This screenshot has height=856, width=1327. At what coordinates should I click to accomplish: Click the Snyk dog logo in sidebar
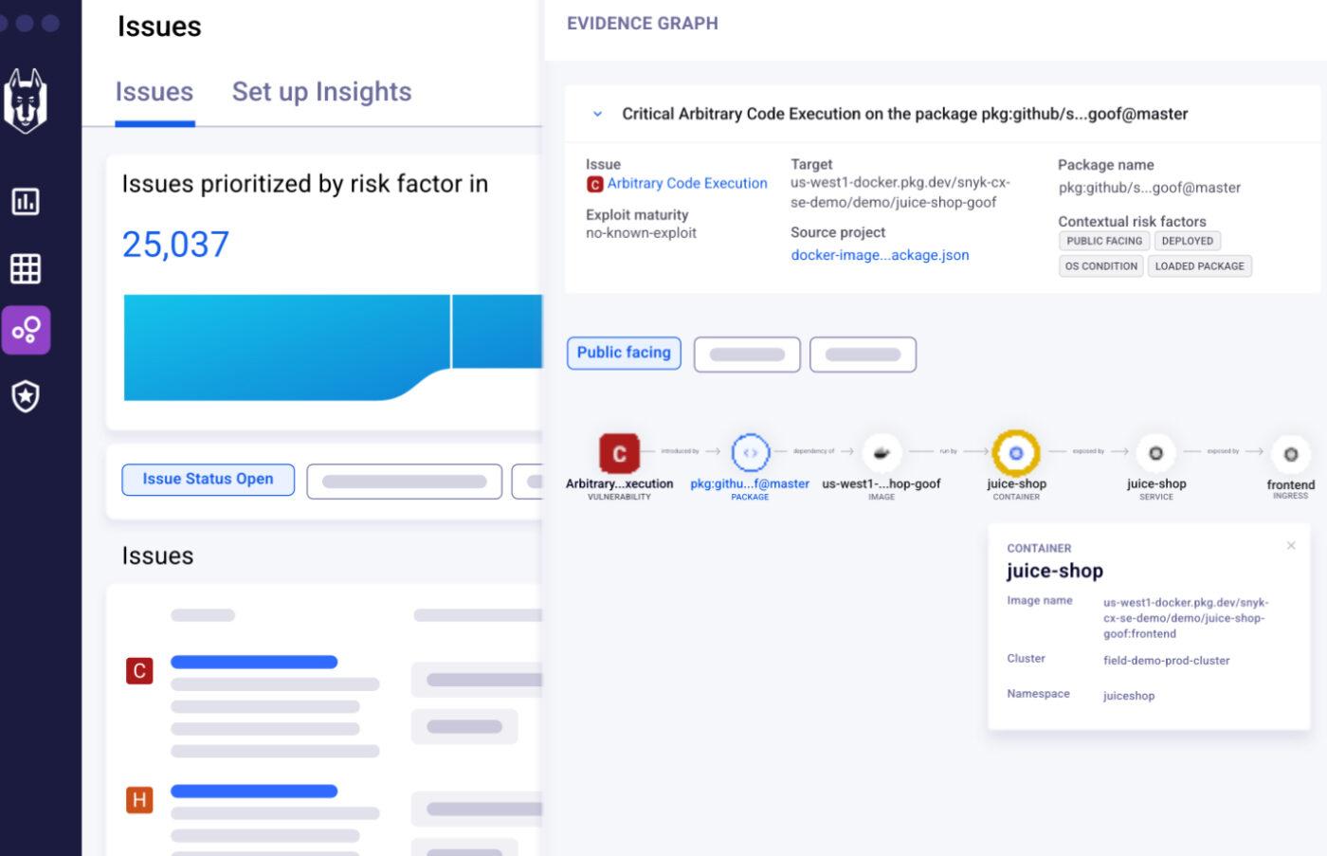26,100
